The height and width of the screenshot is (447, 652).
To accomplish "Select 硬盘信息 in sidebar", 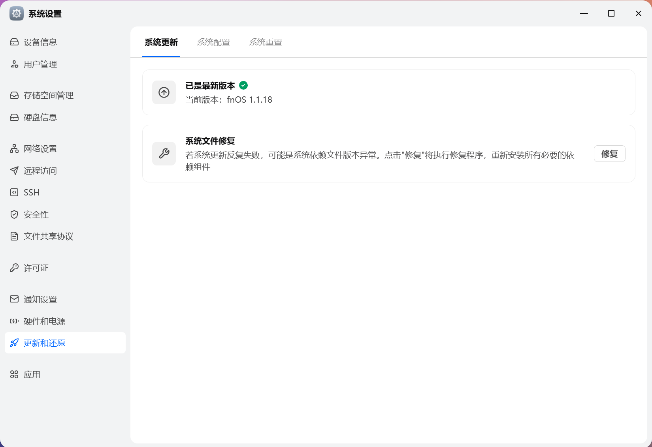I will point(65,117).
